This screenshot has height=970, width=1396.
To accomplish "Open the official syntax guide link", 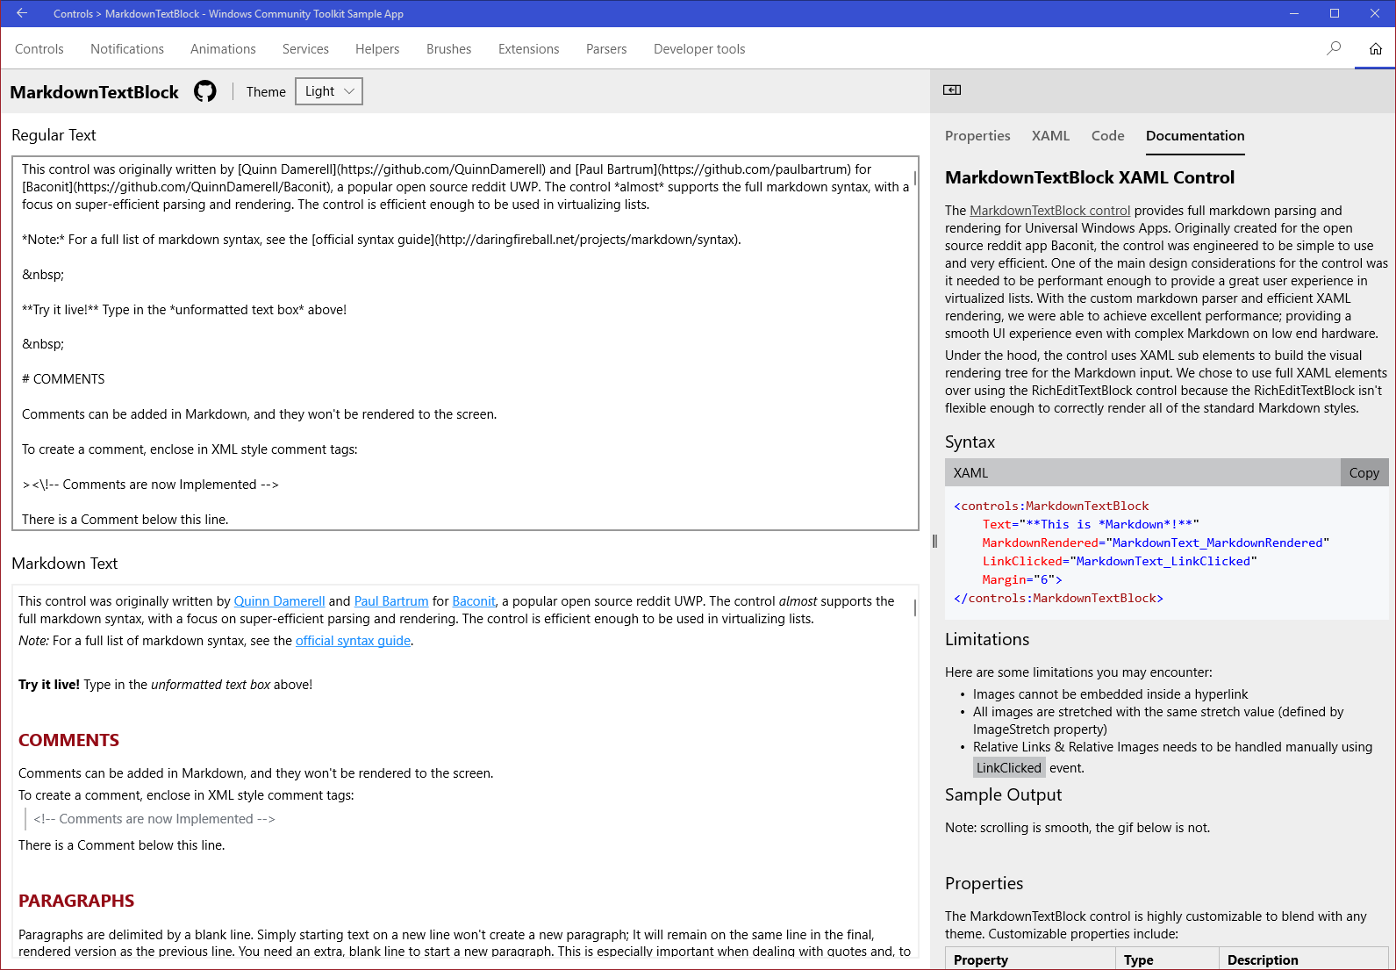I will [x=353, y=641].
